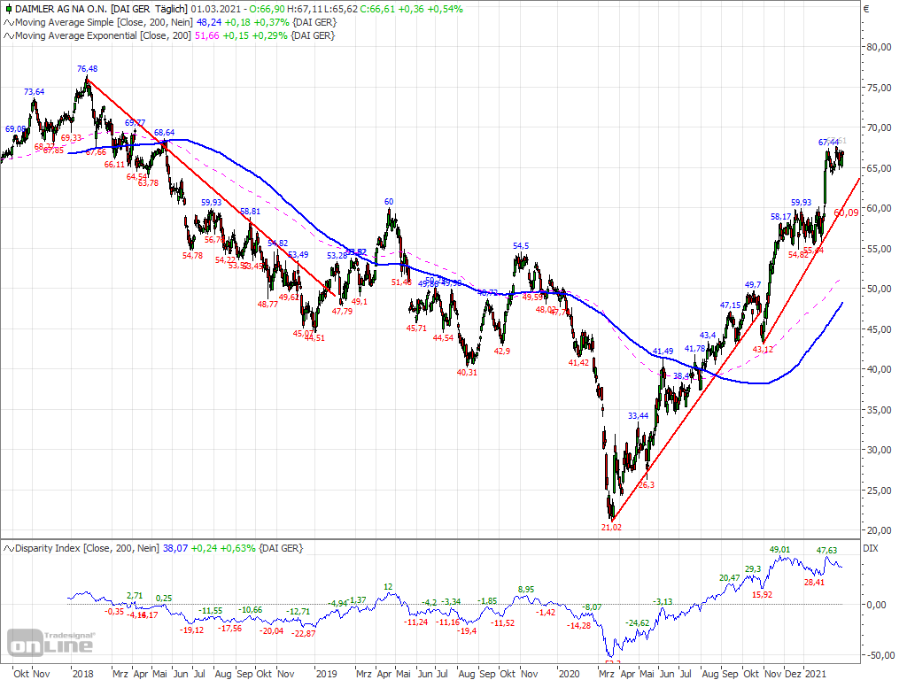The width and height of the screenshot is (907, 680).
Task: Click the 49,01 Disparity Index peak label
Action: 779,550
